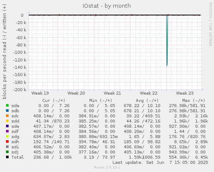The width and height of the screenshot is (214, 172).
Task: Click the -100 k y-axis label
Action: point(20,52)
